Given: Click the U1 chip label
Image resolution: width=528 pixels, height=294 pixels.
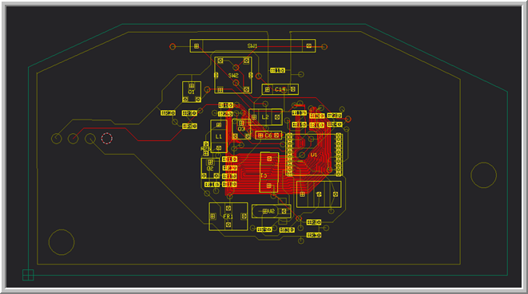Looking at the screenshot, I should [x=314, y=155].
